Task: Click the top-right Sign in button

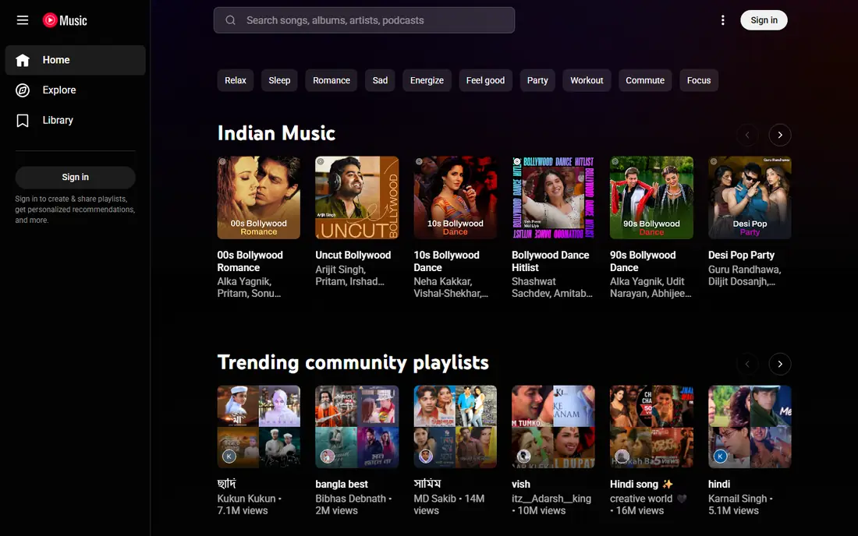Action: (x=764, y=20)
